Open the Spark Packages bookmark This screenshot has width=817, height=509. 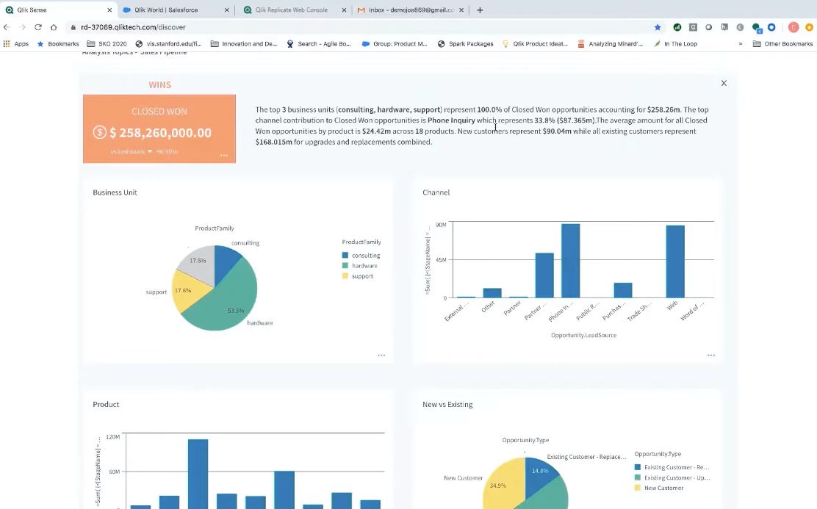465,44
